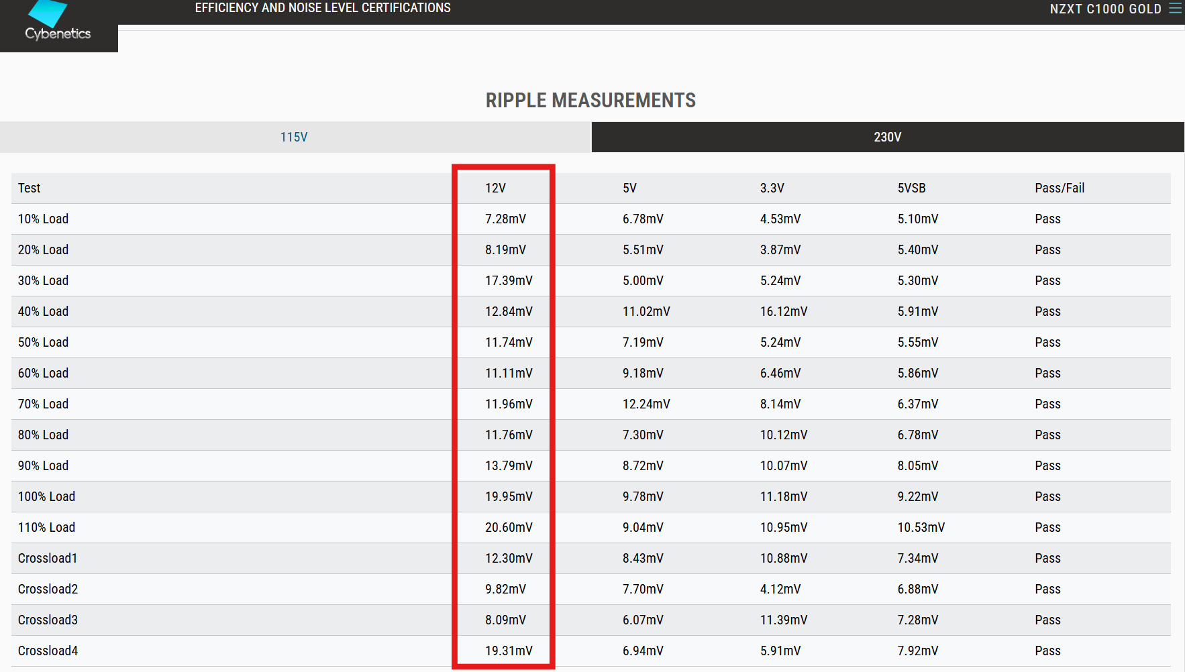This screenshot has width=1185, height=672.
Task: Select the 3.3V column header
Action: click(772, 188)
